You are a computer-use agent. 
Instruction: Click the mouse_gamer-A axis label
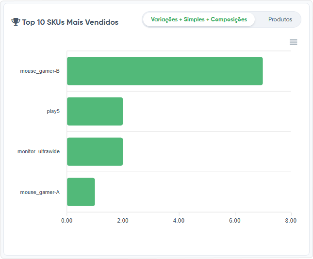pyautogui.click(x=40, y=192)
